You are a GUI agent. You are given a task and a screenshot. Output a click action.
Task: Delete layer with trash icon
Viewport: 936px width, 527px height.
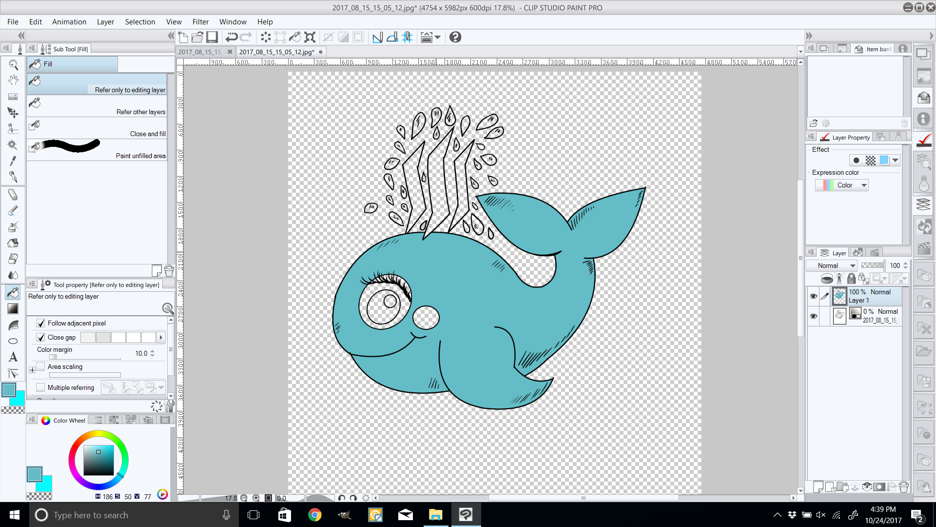(903, 486)
